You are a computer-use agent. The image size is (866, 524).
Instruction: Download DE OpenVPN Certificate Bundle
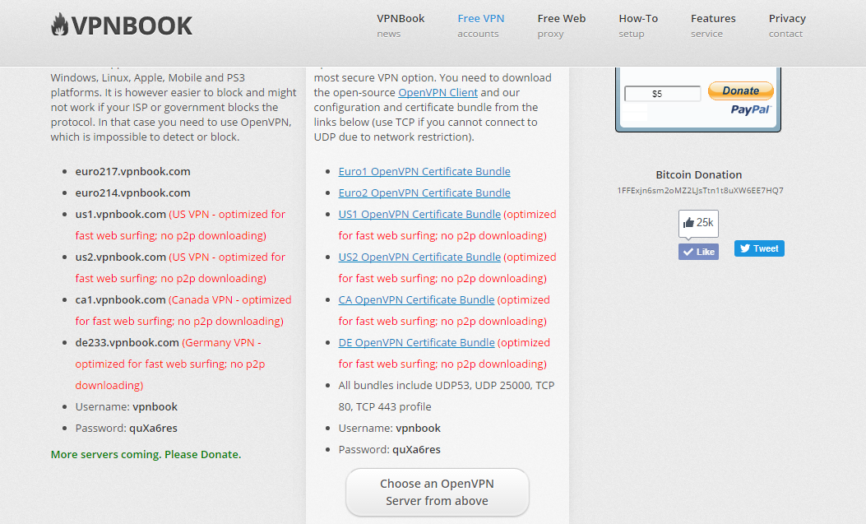[416, 342]
